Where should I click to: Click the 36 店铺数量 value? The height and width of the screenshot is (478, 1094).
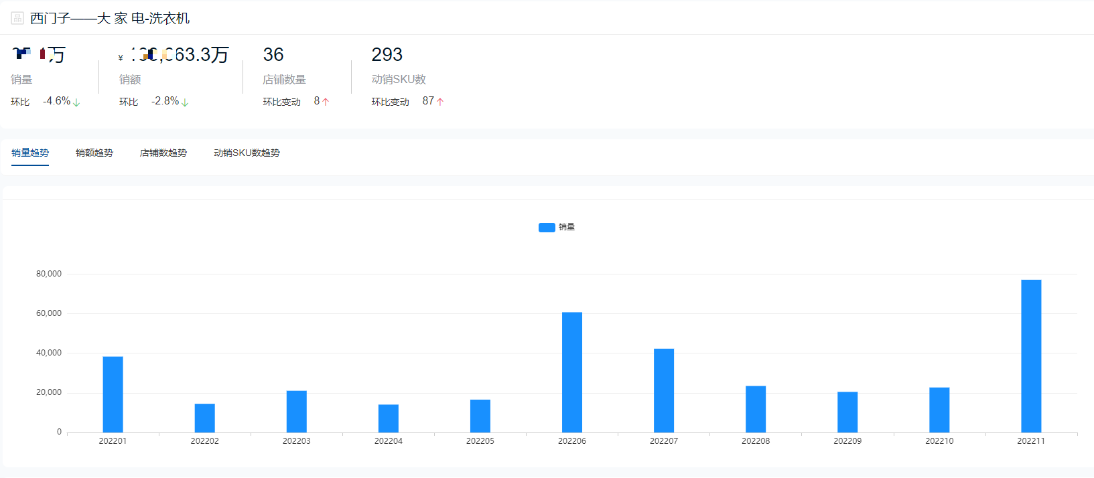(273, 54)
